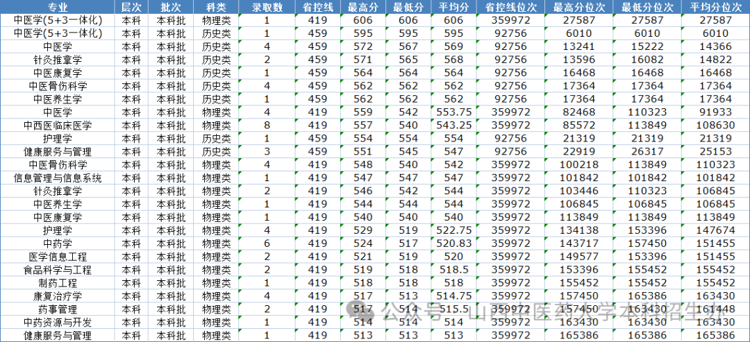Viewport: 750px width, 342px height.
Task: Select the rank cell 16082
Action: click(x=648, y=60)
